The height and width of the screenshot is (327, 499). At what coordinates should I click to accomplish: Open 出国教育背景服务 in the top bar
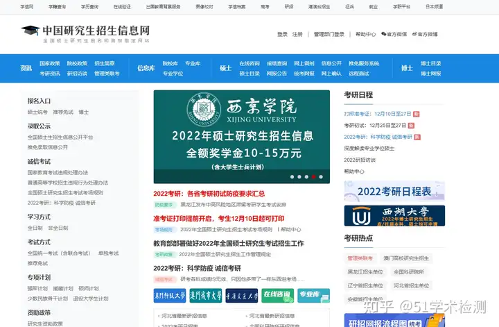click(164, 6)
